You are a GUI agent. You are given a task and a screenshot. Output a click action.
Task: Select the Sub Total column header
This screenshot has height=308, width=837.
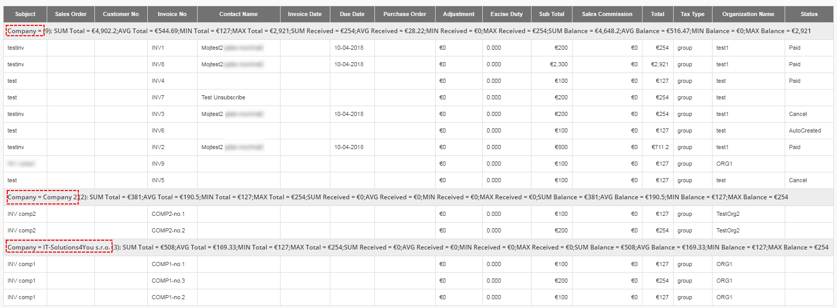coord(551,14)
